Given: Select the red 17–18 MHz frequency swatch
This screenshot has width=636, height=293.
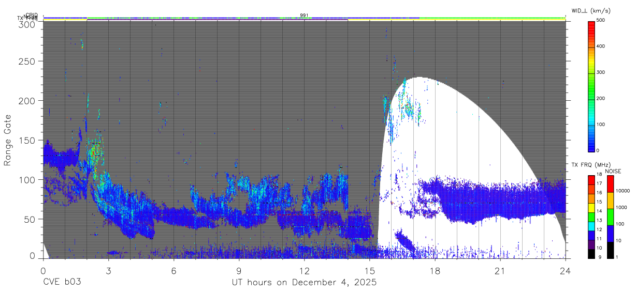Looking at the screenshot, I should tap(591, 180).
